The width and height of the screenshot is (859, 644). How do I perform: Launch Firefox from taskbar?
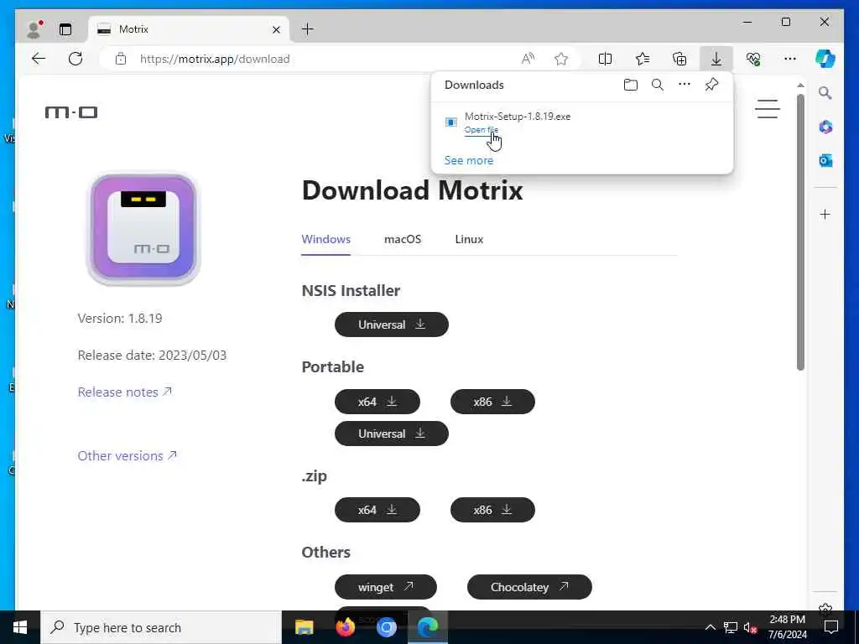tap(345, 627)
